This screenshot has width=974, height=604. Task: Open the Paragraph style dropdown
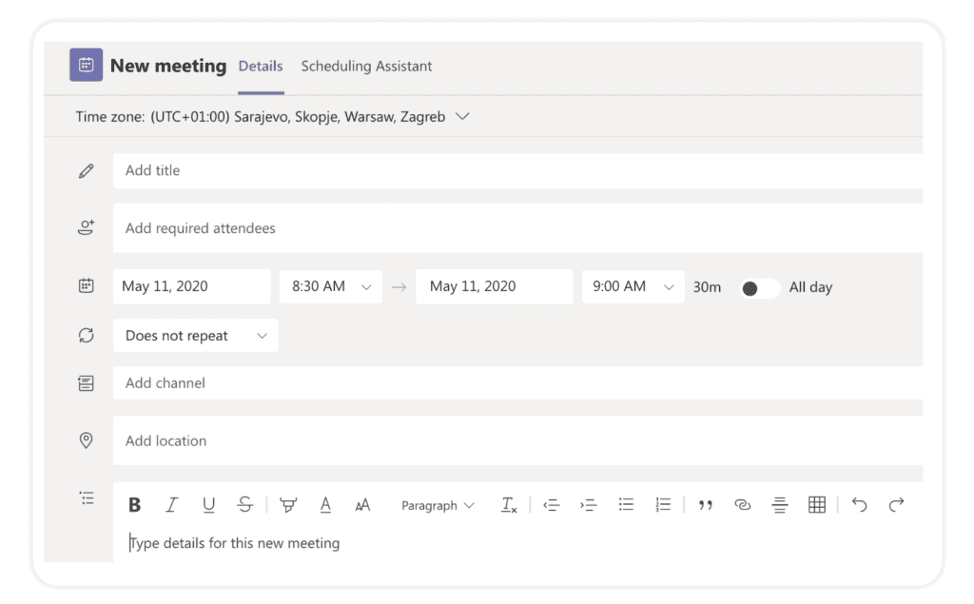438,505
